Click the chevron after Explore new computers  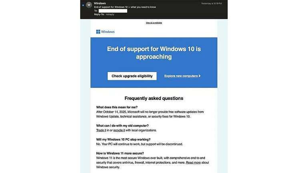tap(200, 76)
